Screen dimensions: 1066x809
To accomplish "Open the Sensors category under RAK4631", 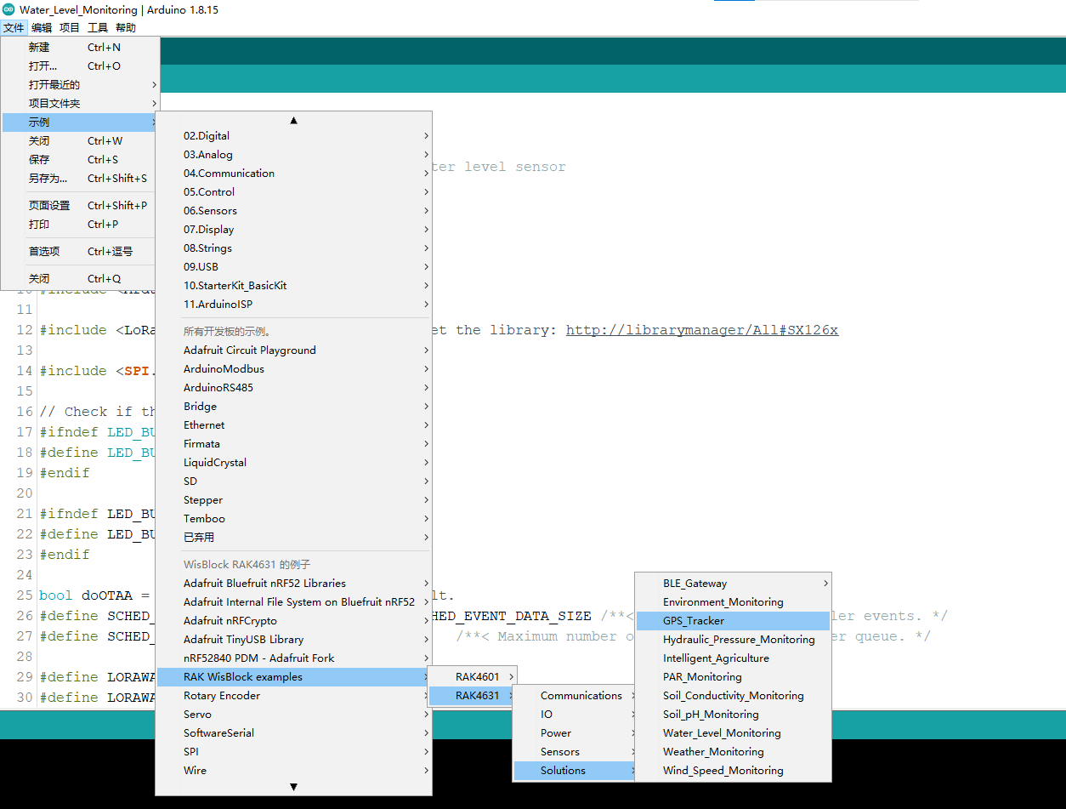I will (x=560, y=752).
